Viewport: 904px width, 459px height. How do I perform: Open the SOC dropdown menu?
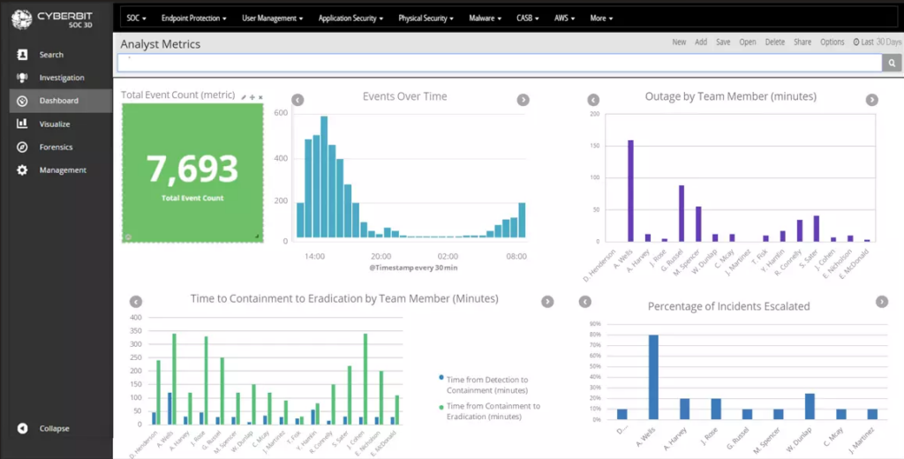tap(137, 18)
